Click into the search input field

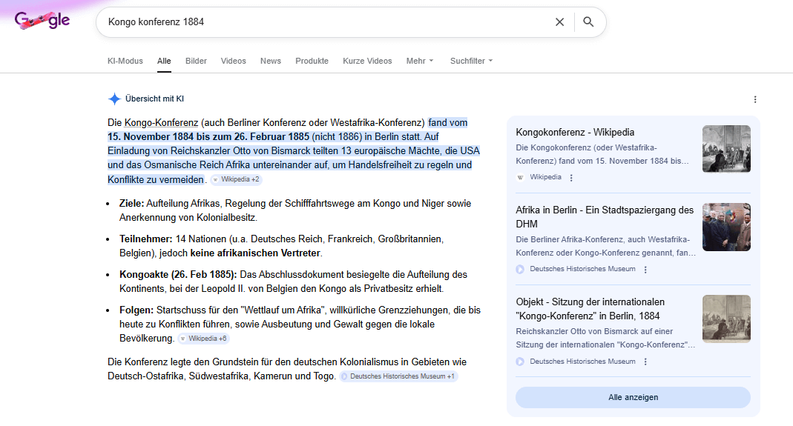pyautogui.click(x=326, y=22)
